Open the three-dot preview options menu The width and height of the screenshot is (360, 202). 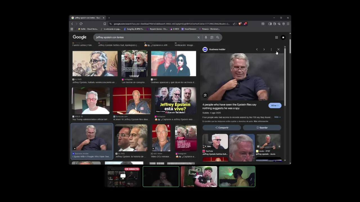pyautogui.click(x=271, y=49)
